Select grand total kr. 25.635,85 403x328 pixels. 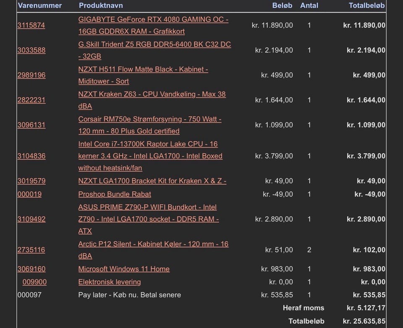point(364,321)
